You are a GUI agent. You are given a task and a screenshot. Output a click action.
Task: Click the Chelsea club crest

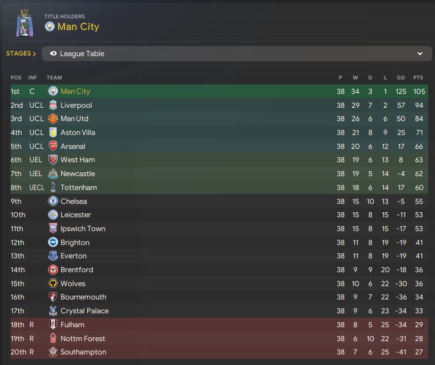pos(53,201)
